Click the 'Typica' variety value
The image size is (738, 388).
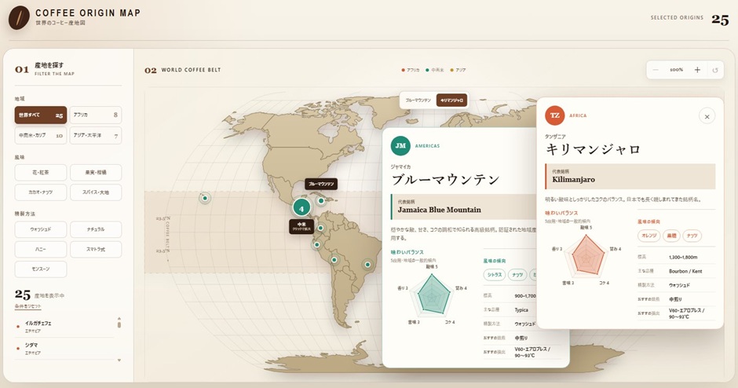pos(521,309)
